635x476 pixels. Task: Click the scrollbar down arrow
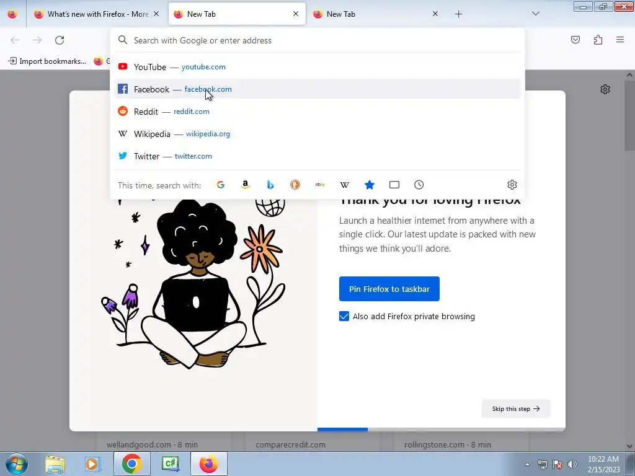630,446
